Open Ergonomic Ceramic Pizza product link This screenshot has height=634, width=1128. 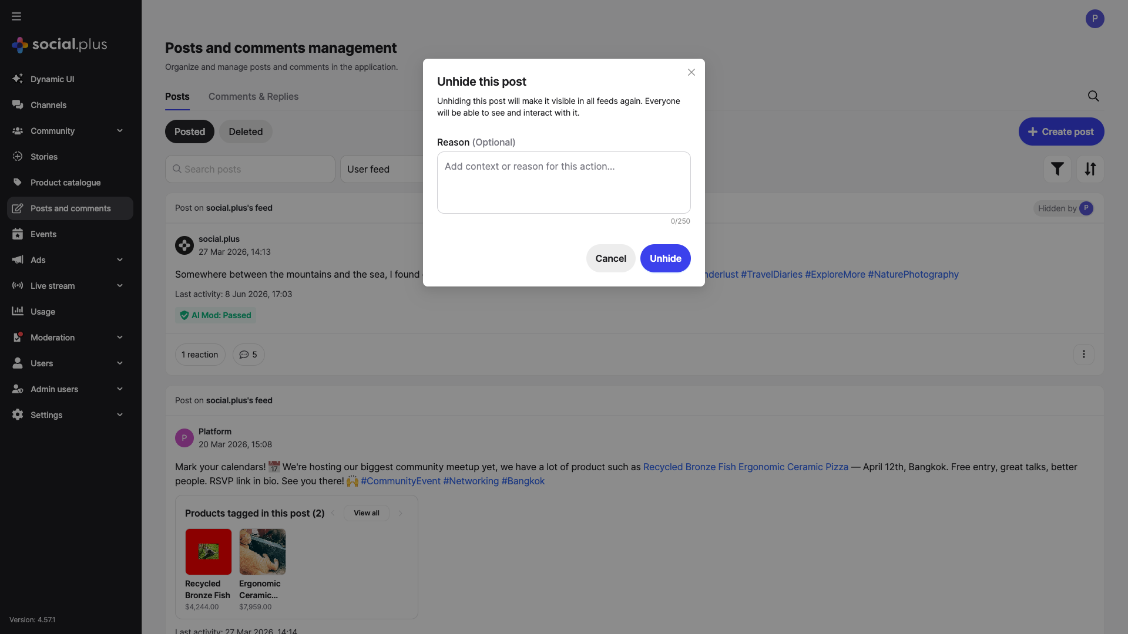click(793, 467)
